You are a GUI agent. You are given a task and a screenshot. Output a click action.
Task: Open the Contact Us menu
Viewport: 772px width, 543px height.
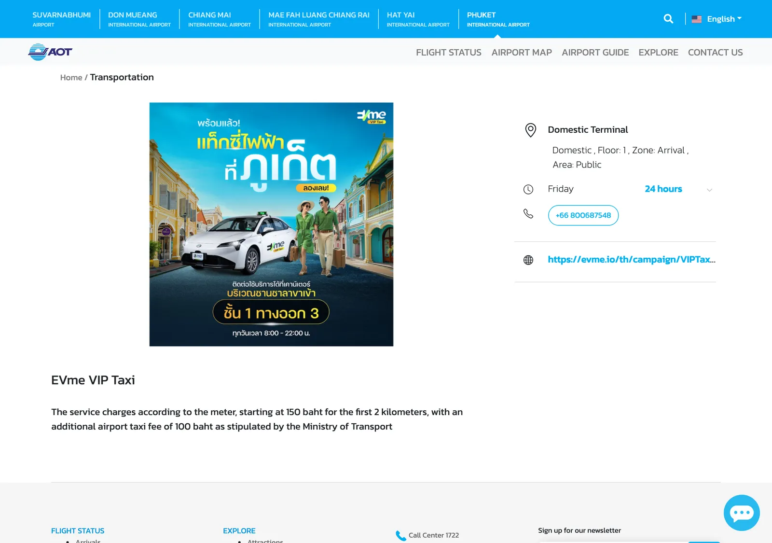715,52
